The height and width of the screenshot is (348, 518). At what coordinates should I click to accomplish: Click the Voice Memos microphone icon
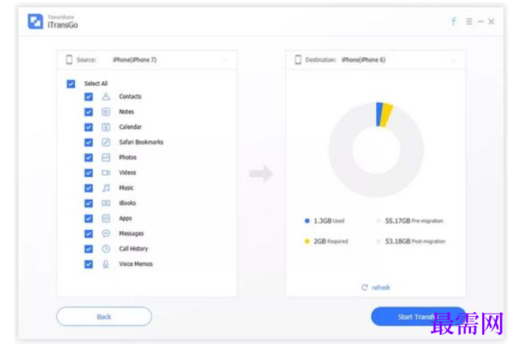click(x=105, y=265)
